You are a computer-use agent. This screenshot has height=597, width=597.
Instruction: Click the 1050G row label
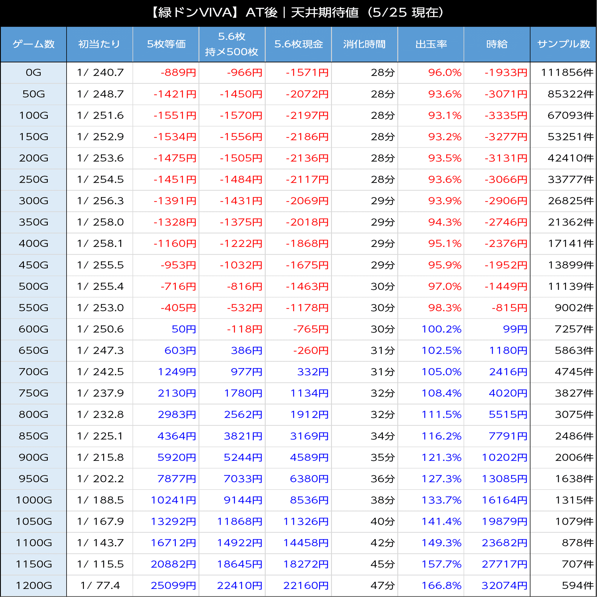coord(34,521)
